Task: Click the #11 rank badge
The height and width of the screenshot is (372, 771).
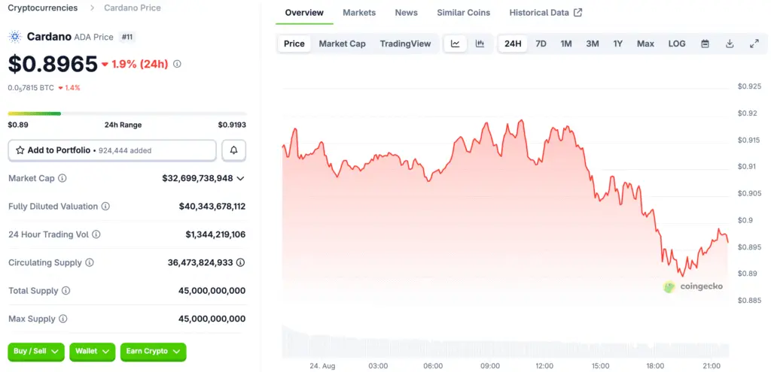Action: [127, 37]
